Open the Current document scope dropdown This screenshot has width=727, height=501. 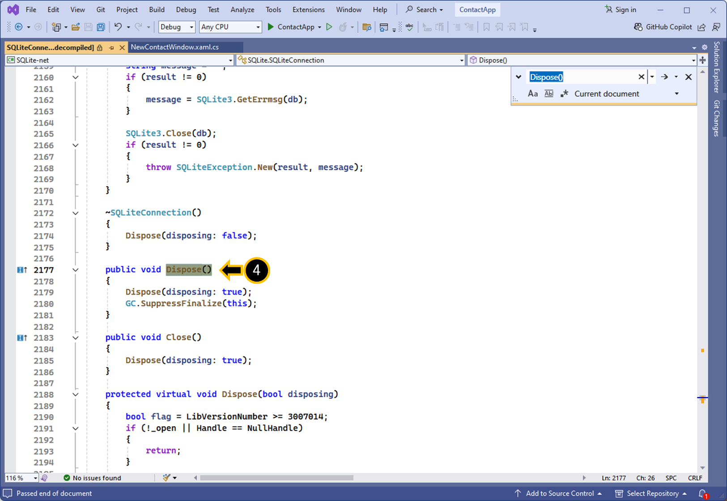click(626, 94)
